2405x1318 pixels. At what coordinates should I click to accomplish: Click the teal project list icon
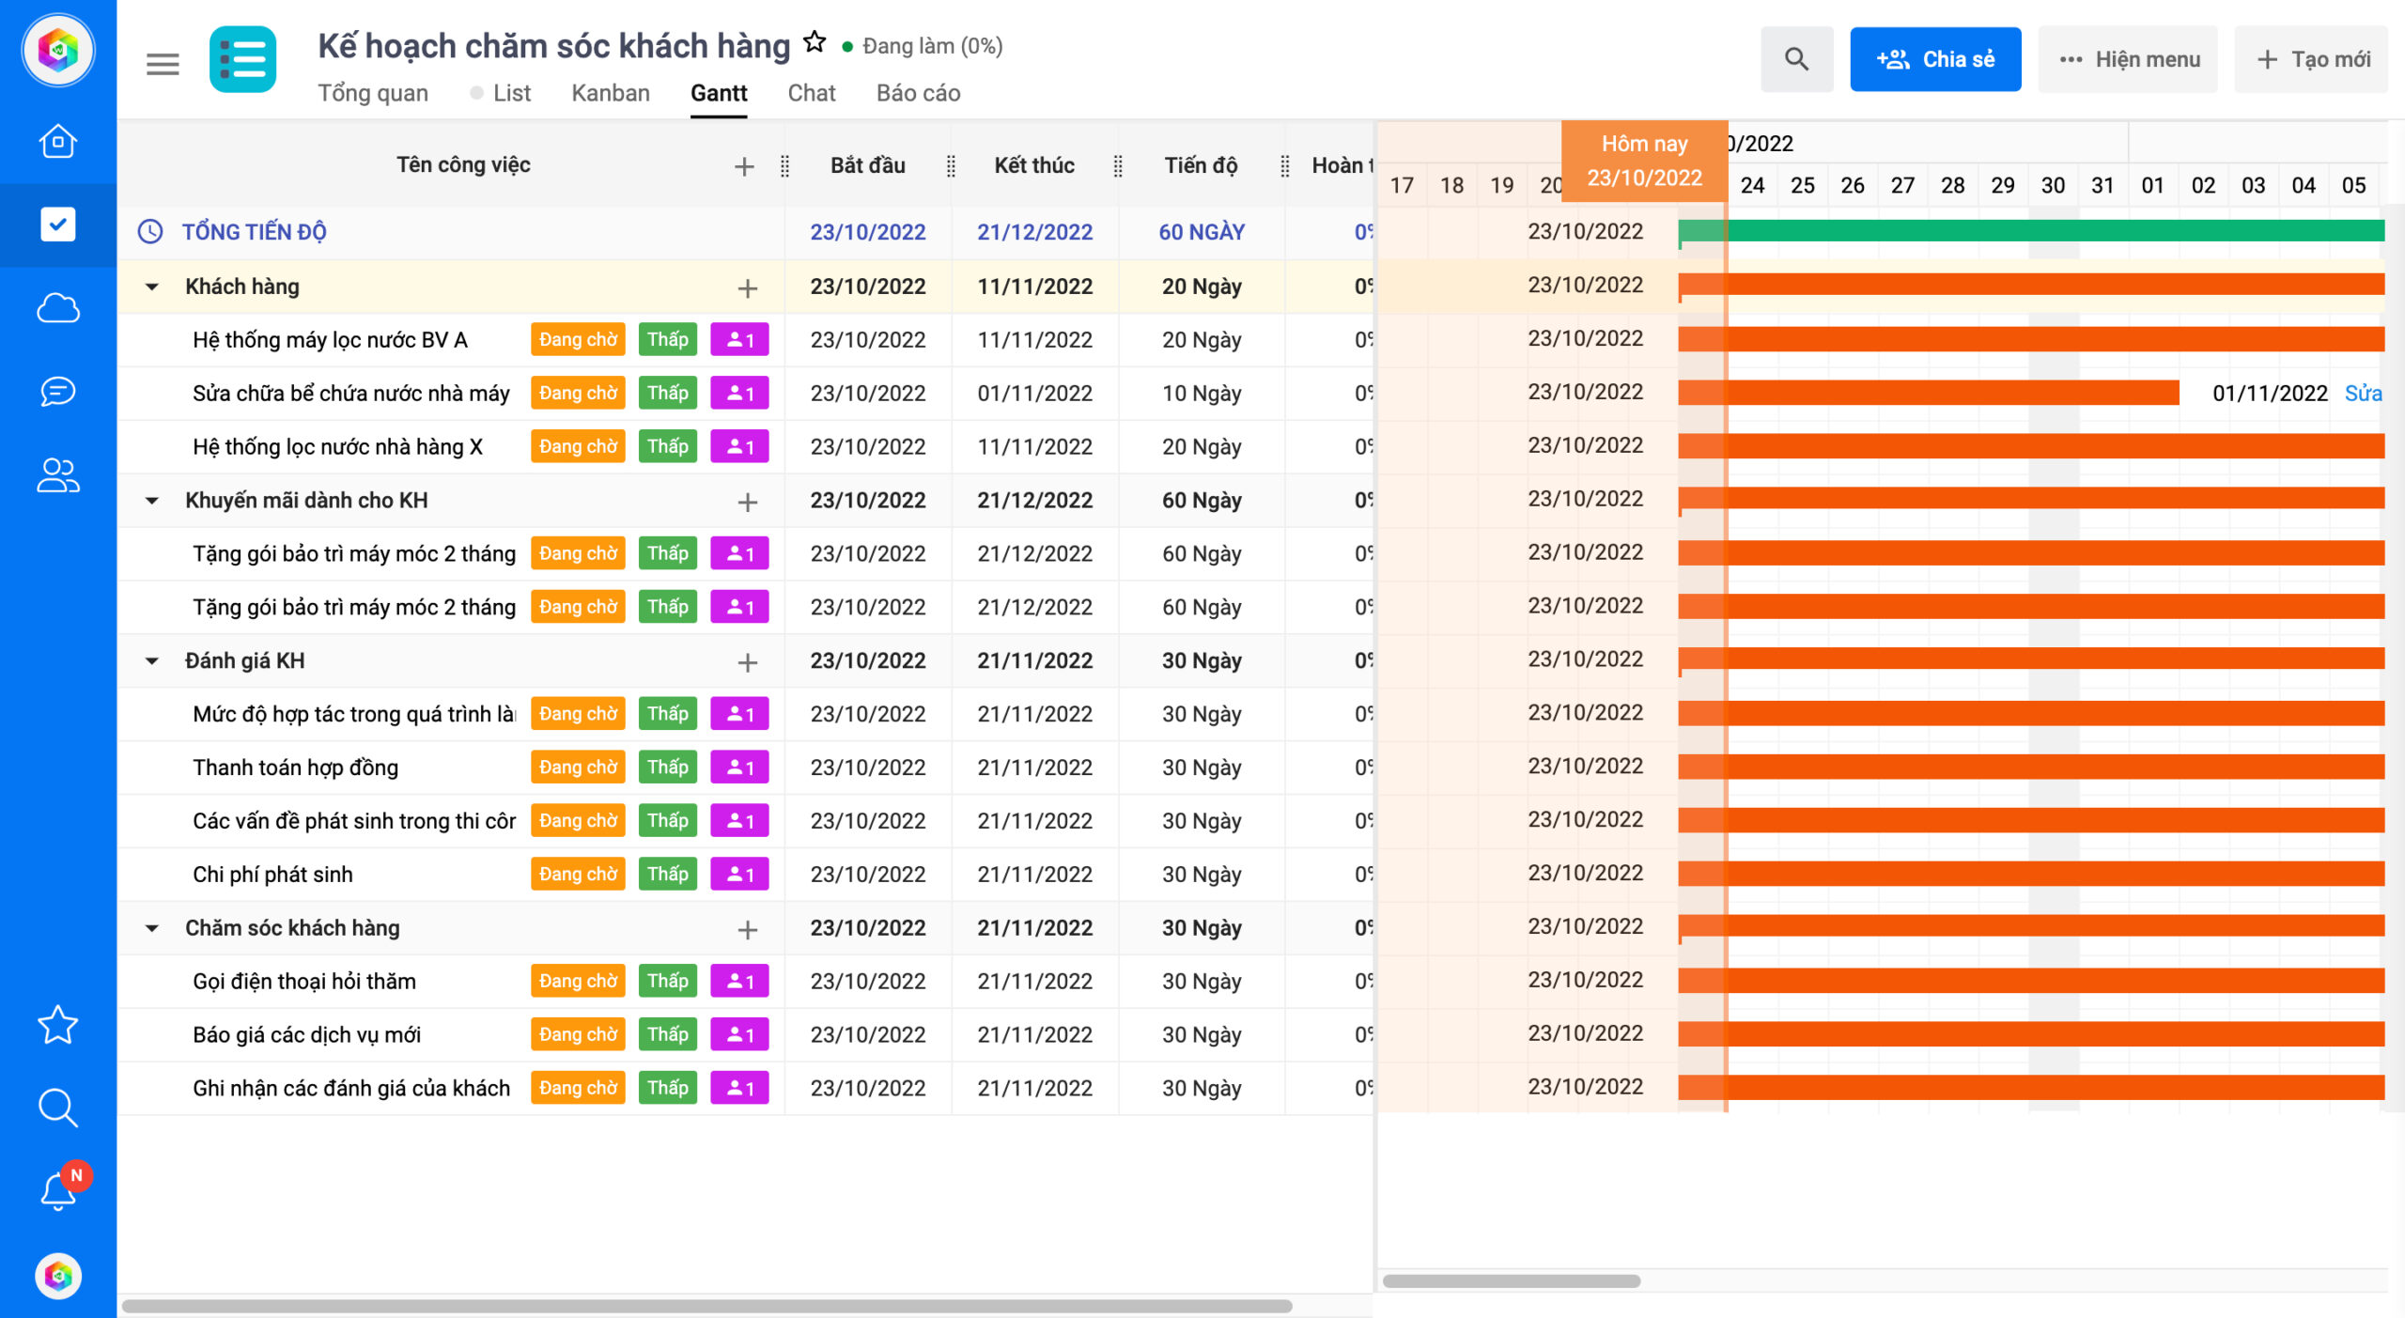[242, 60]
